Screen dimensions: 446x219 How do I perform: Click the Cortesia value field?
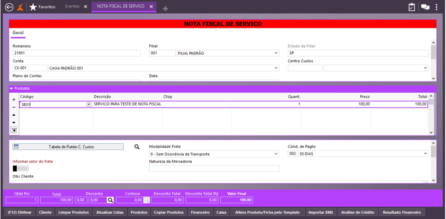pos(130,200)
